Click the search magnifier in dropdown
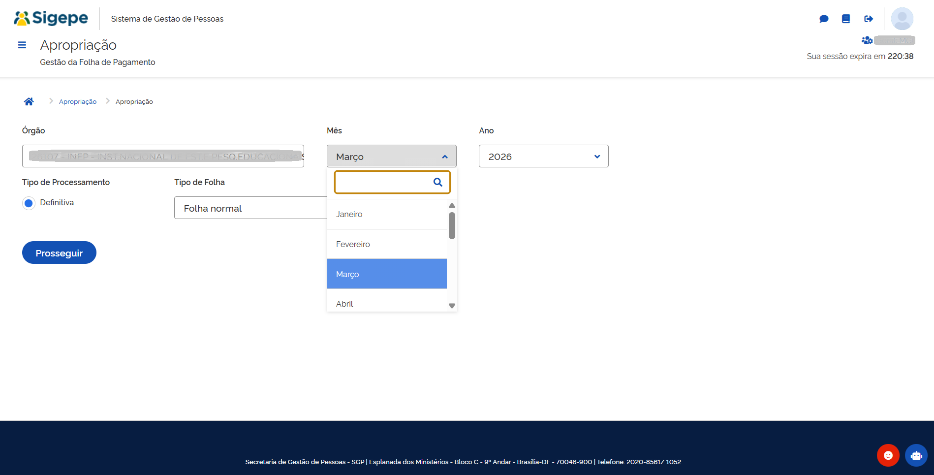 pos(437,182)
